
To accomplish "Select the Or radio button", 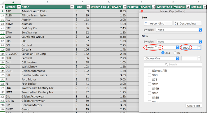I will tap(175, 53).
